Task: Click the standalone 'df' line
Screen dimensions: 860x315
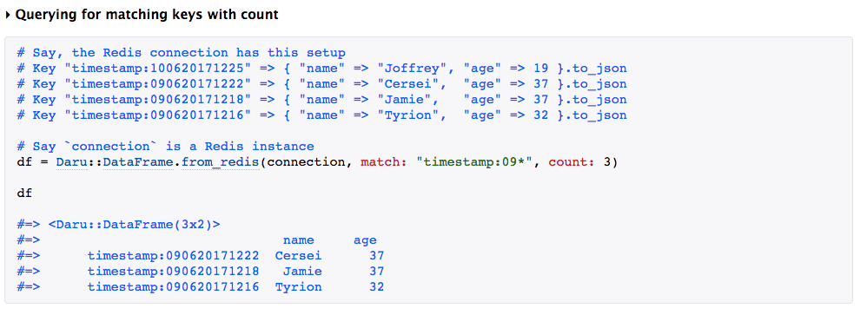Action: click(x=24, y=194)
